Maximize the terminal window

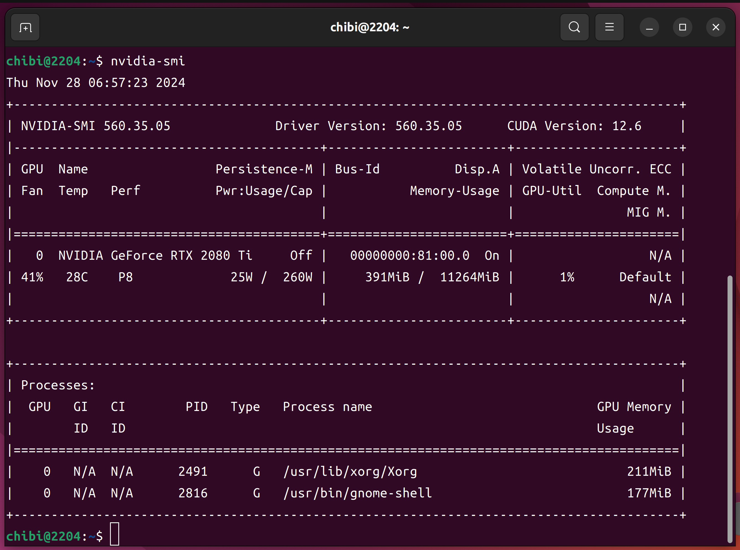682,27
